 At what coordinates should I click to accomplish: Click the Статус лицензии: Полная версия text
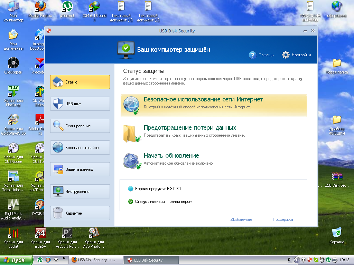[x=164, y=202]
